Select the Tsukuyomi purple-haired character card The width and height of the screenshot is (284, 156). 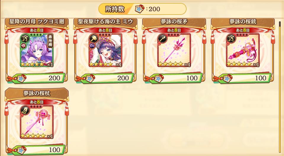37,50
